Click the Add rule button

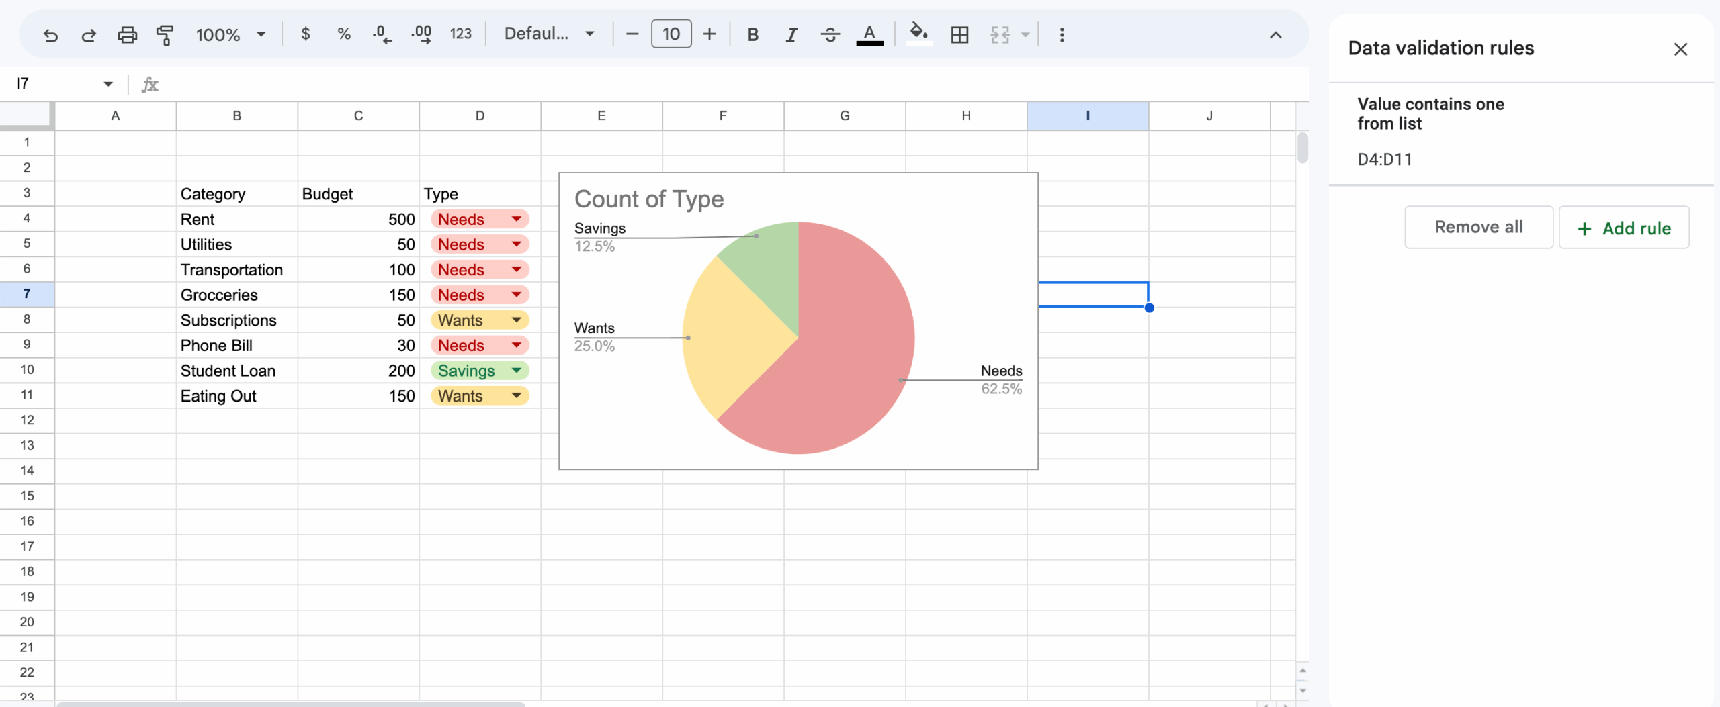[1623, 228]
